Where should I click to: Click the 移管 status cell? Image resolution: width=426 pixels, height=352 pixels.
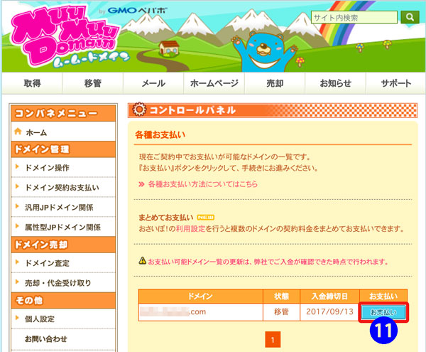click(281, 311)
